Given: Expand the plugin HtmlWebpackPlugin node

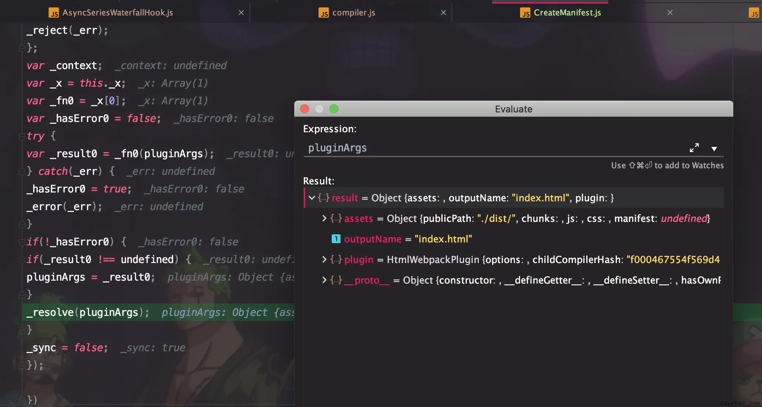Looking at the screenshot, I should 324,260.
